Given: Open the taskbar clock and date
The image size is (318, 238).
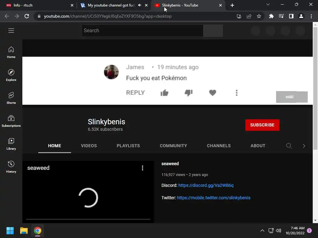Looking at the screenshot, I should pos(295,231).
